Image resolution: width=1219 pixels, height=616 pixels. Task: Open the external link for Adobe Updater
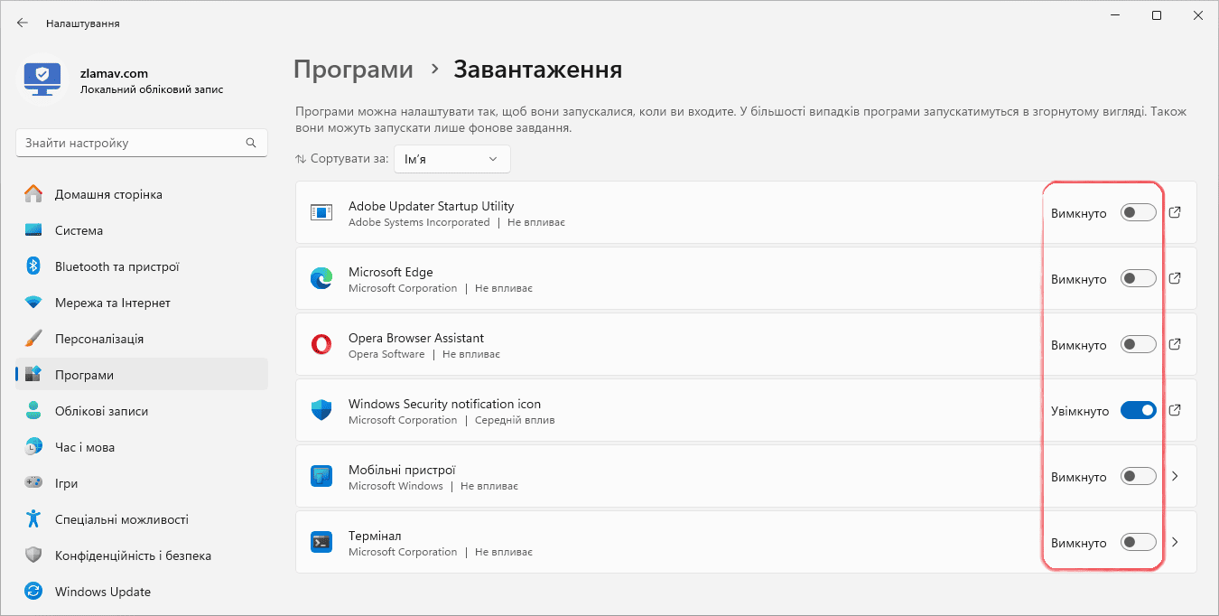[1175, 212]
